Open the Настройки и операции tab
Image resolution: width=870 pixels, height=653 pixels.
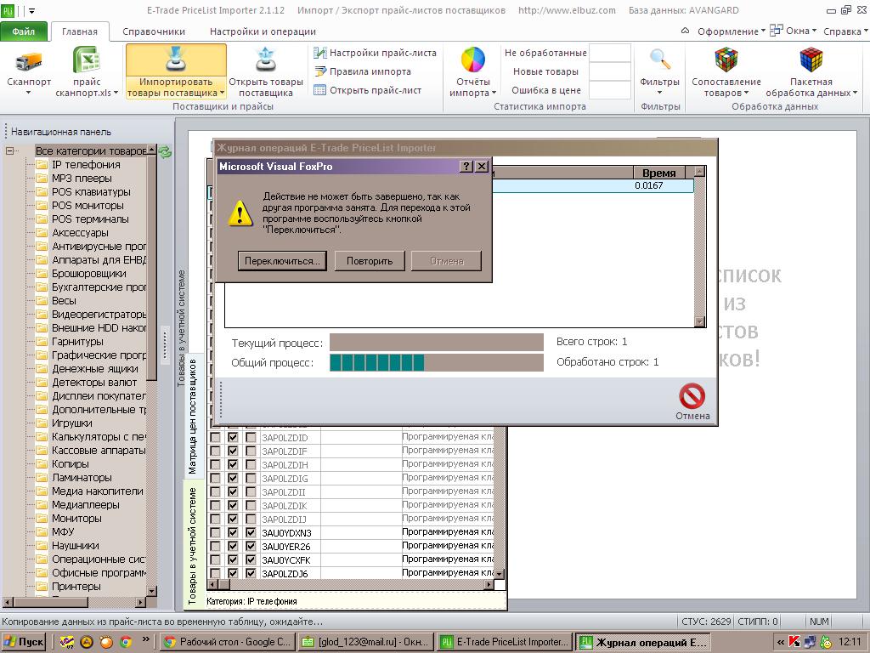(x=263, y=31)
